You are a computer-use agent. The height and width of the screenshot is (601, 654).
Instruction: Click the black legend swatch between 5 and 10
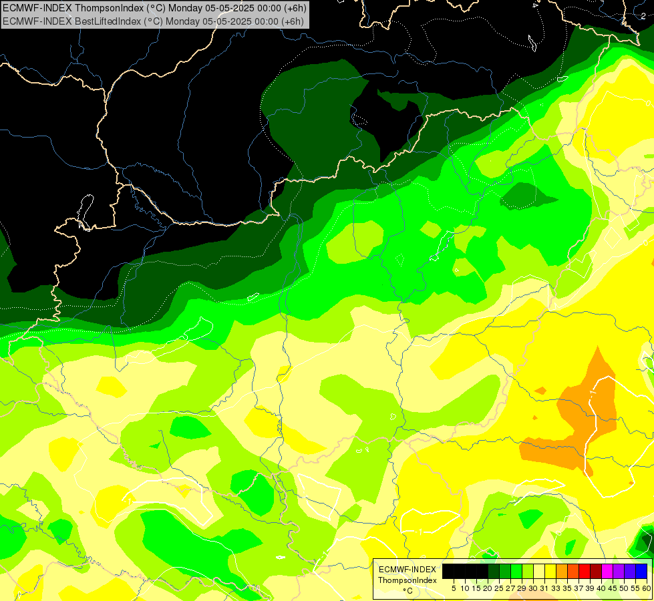coord(459,571)
